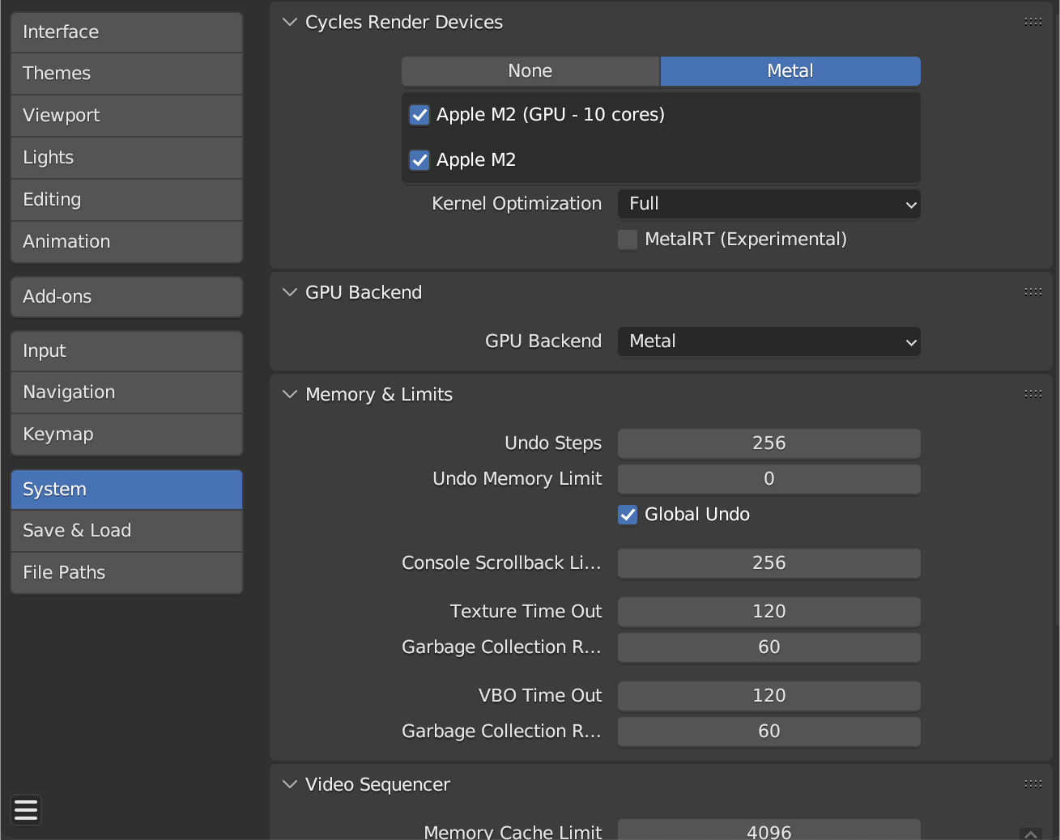Disable the Global Undo checkbox
Viewport: 1060px width, 840px height.
[628, 515]
